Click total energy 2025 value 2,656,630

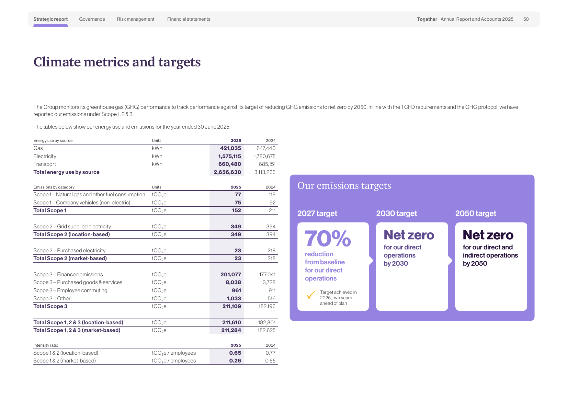click(x=227, y=172)
